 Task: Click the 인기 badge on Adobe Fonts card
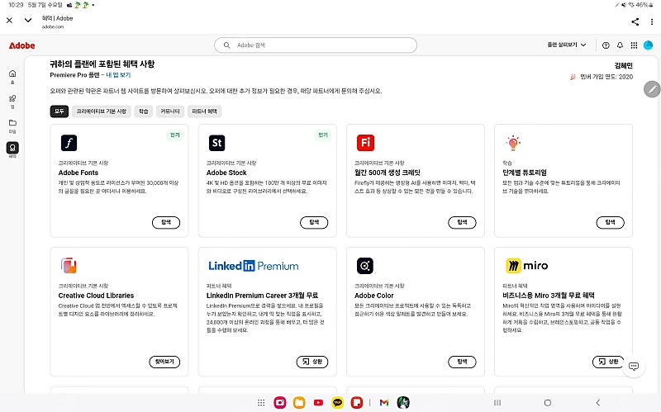click(x=174, y=135)
